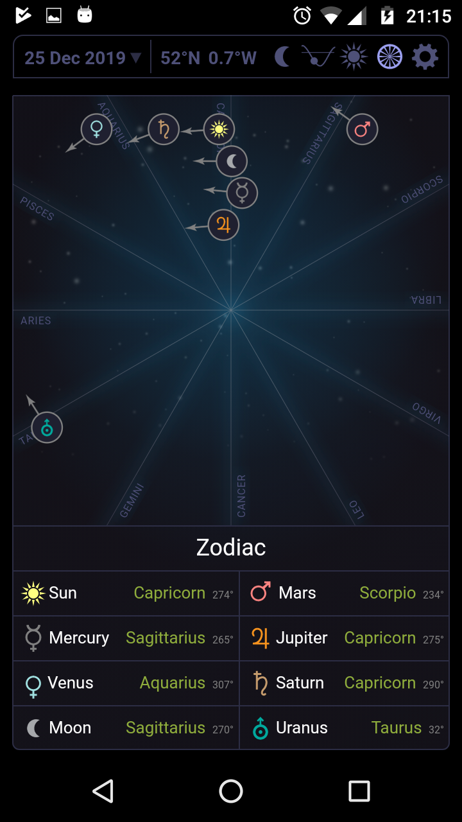Open the 25 Dec 2019 date dropdown
The height and width of the screenshot is (822, 462).
point(83,58)
